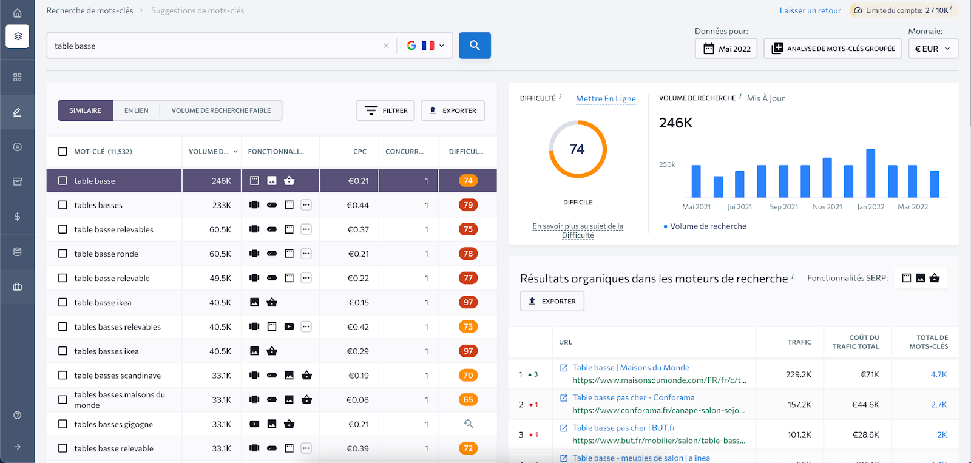Check the tables basses gigogne checkbox

coord(63,424)
